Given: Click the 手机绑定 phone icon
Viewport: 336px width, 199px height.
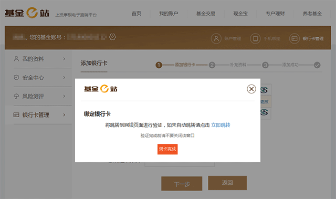Looking at the screenshot, I should point(255,38).
